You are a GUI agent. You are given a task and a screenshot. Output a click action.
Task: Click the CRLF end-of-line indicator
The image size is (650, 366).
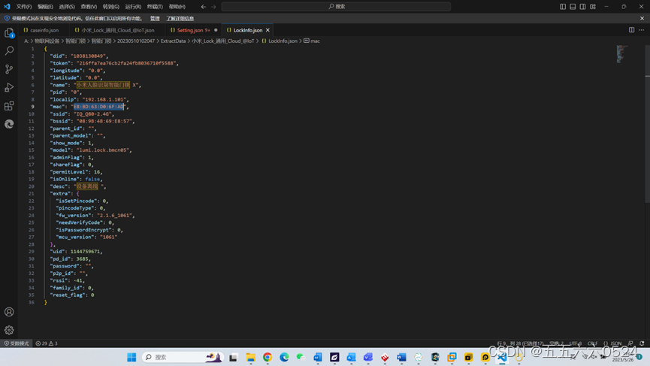pyautogui.click(x=592, y=343)
